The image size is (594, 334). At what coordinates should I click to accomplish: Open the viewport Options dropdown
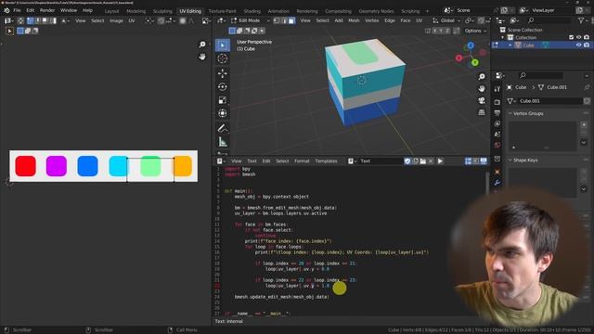tap(475, 31)
